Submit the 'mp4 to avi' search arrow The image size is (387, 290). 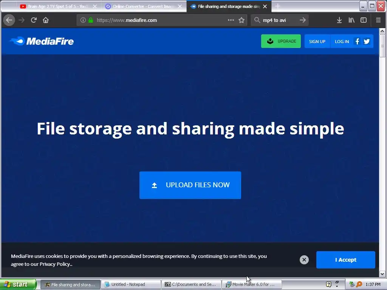coord(303,20)
